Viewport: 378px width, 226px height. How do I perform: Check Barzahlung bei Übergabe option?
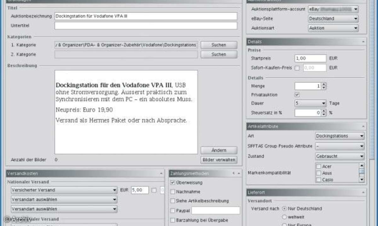coord(173,220)
